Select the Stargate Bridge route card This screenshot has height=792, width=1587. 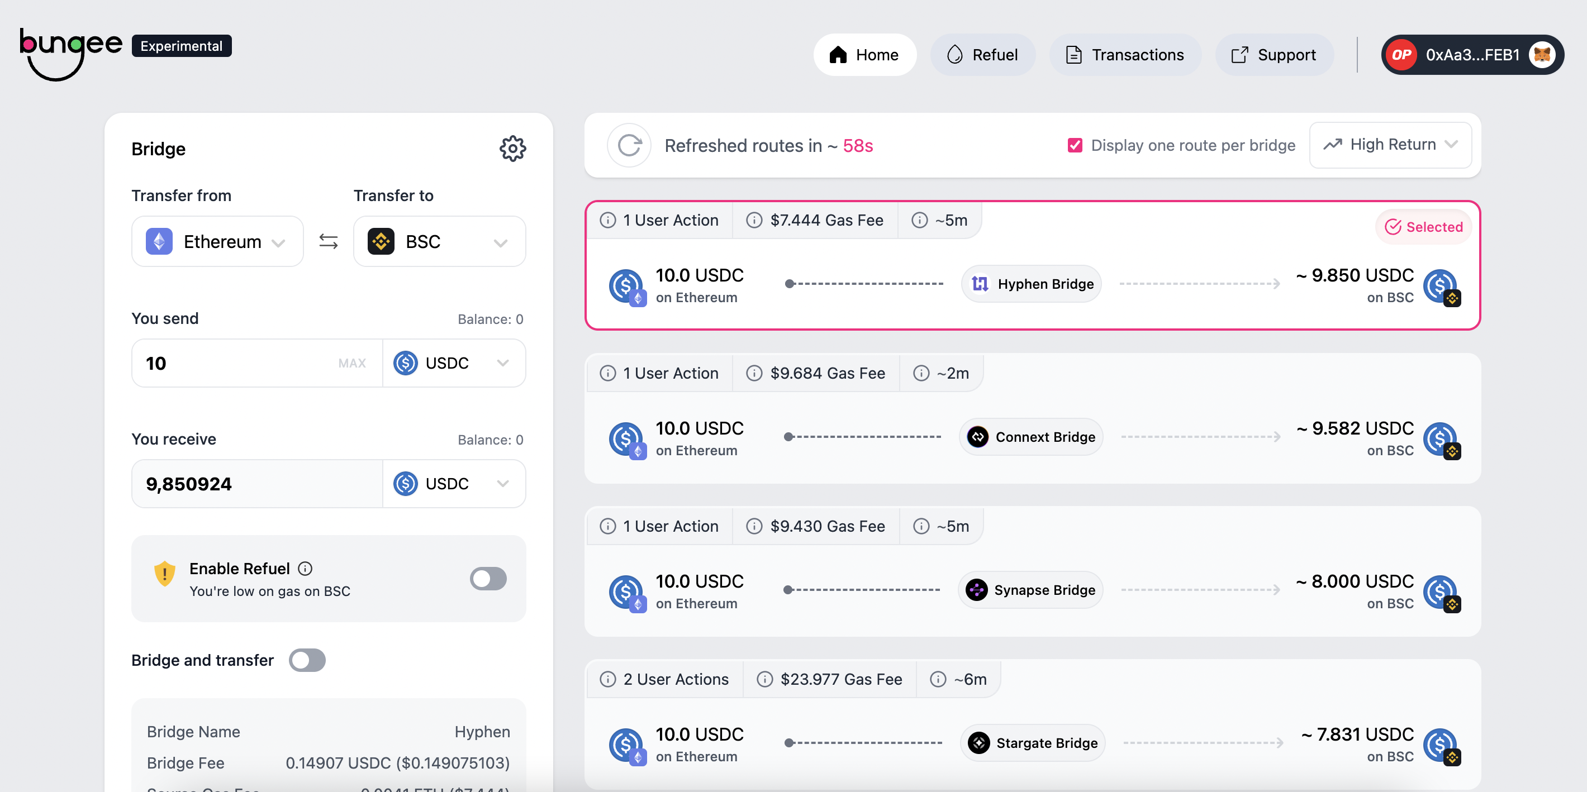(1033, 724)
